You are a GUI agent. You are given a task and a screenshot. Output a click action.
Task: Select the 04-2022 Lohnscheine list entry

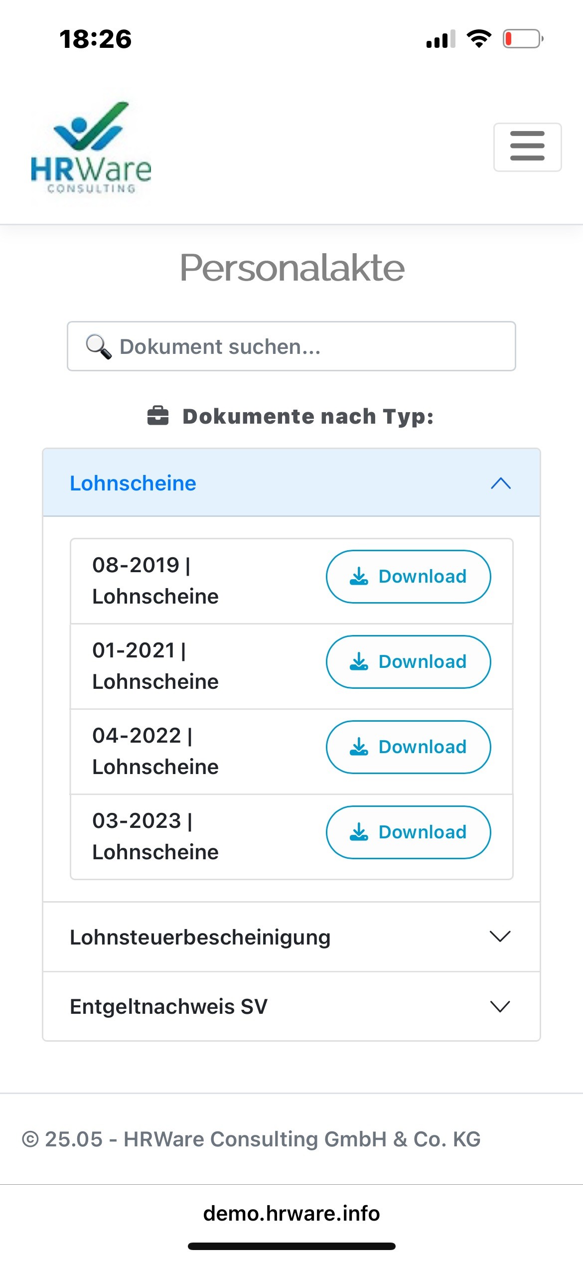click(155, 751)
